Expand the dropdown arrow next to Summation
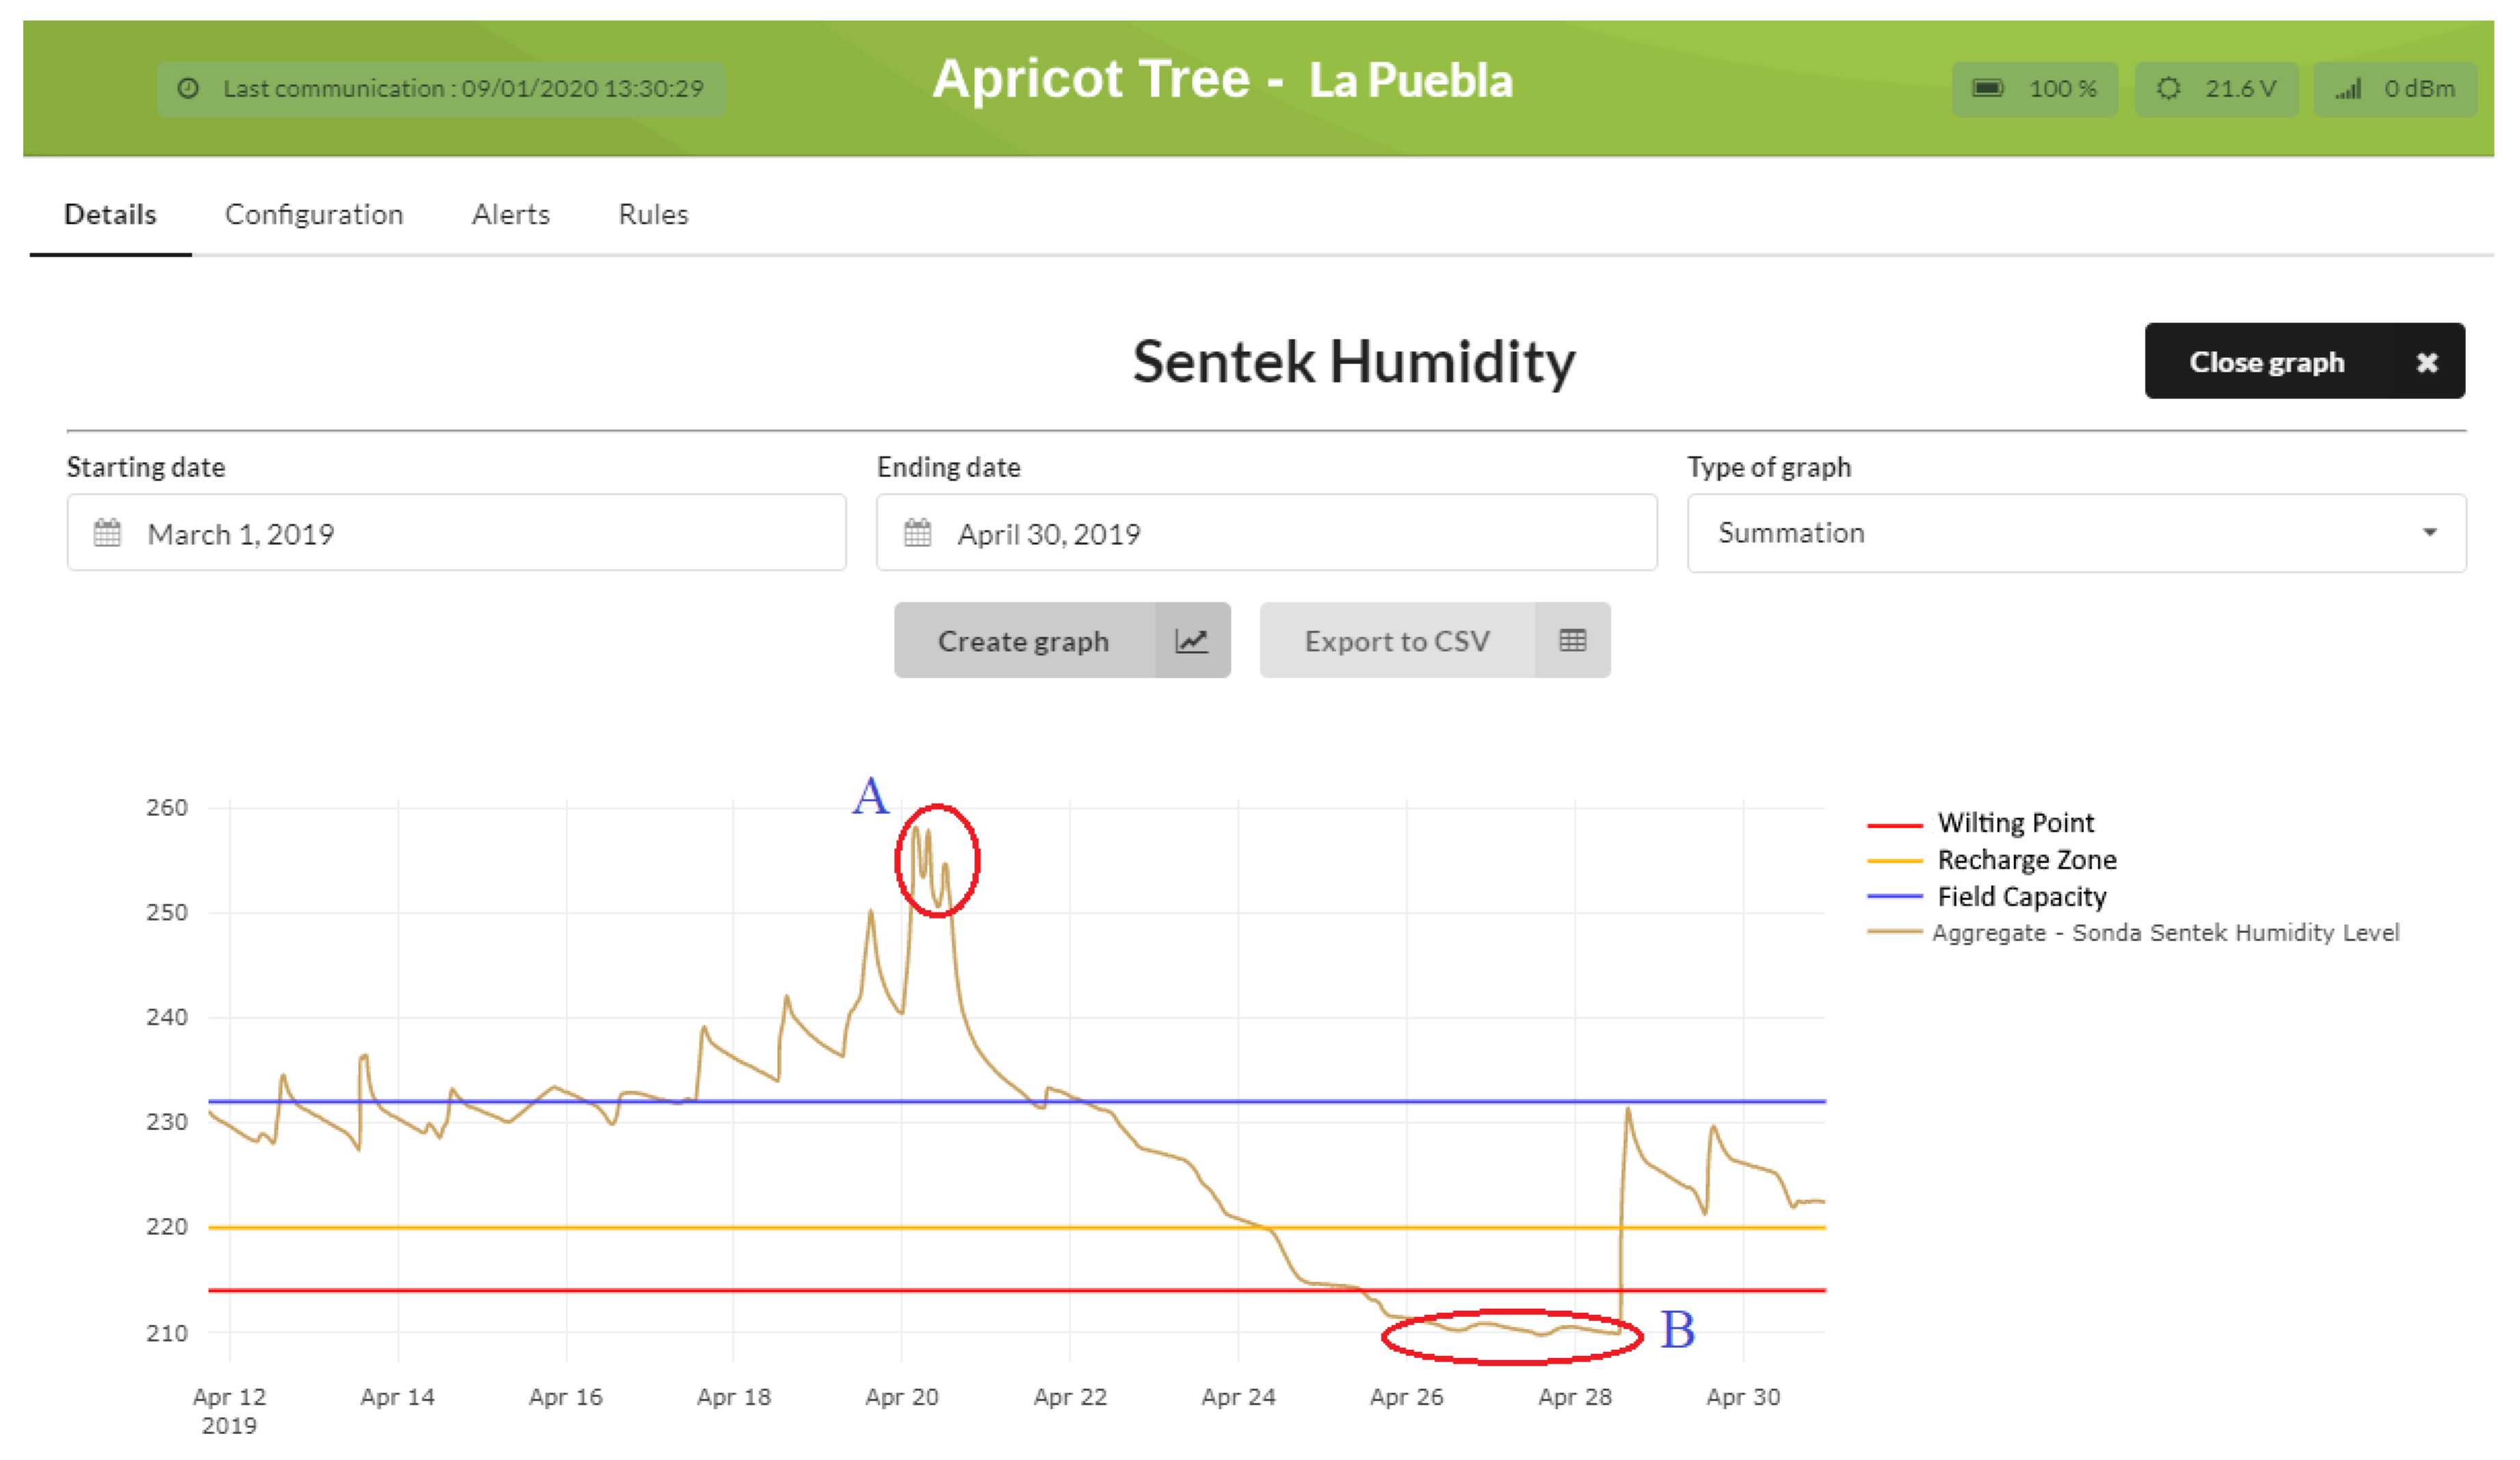 point(2430,532)
